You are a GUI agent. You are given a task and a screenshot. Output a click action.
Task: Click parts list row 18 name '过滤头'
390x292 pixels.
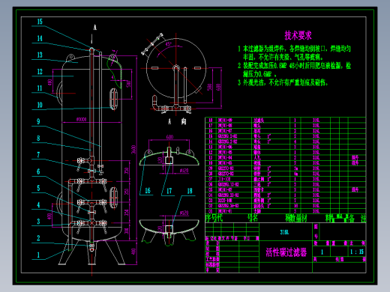(x=259, y=121)
